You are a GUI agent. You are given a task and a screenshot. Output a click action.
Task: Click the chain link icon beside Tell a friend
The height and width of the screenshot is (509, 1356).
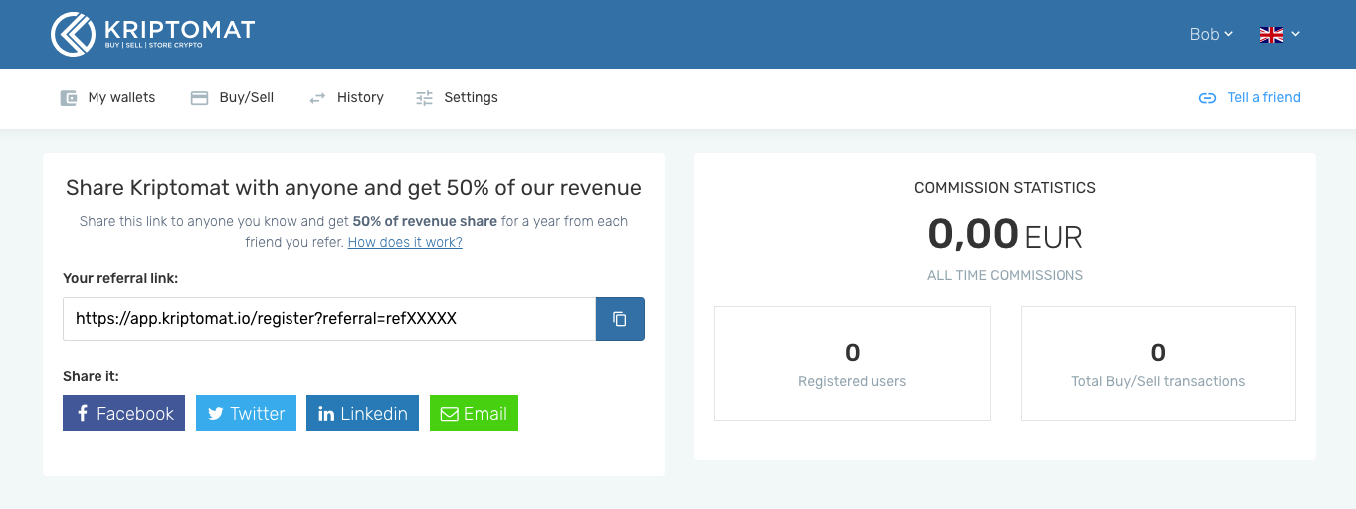pos(1207,98)
